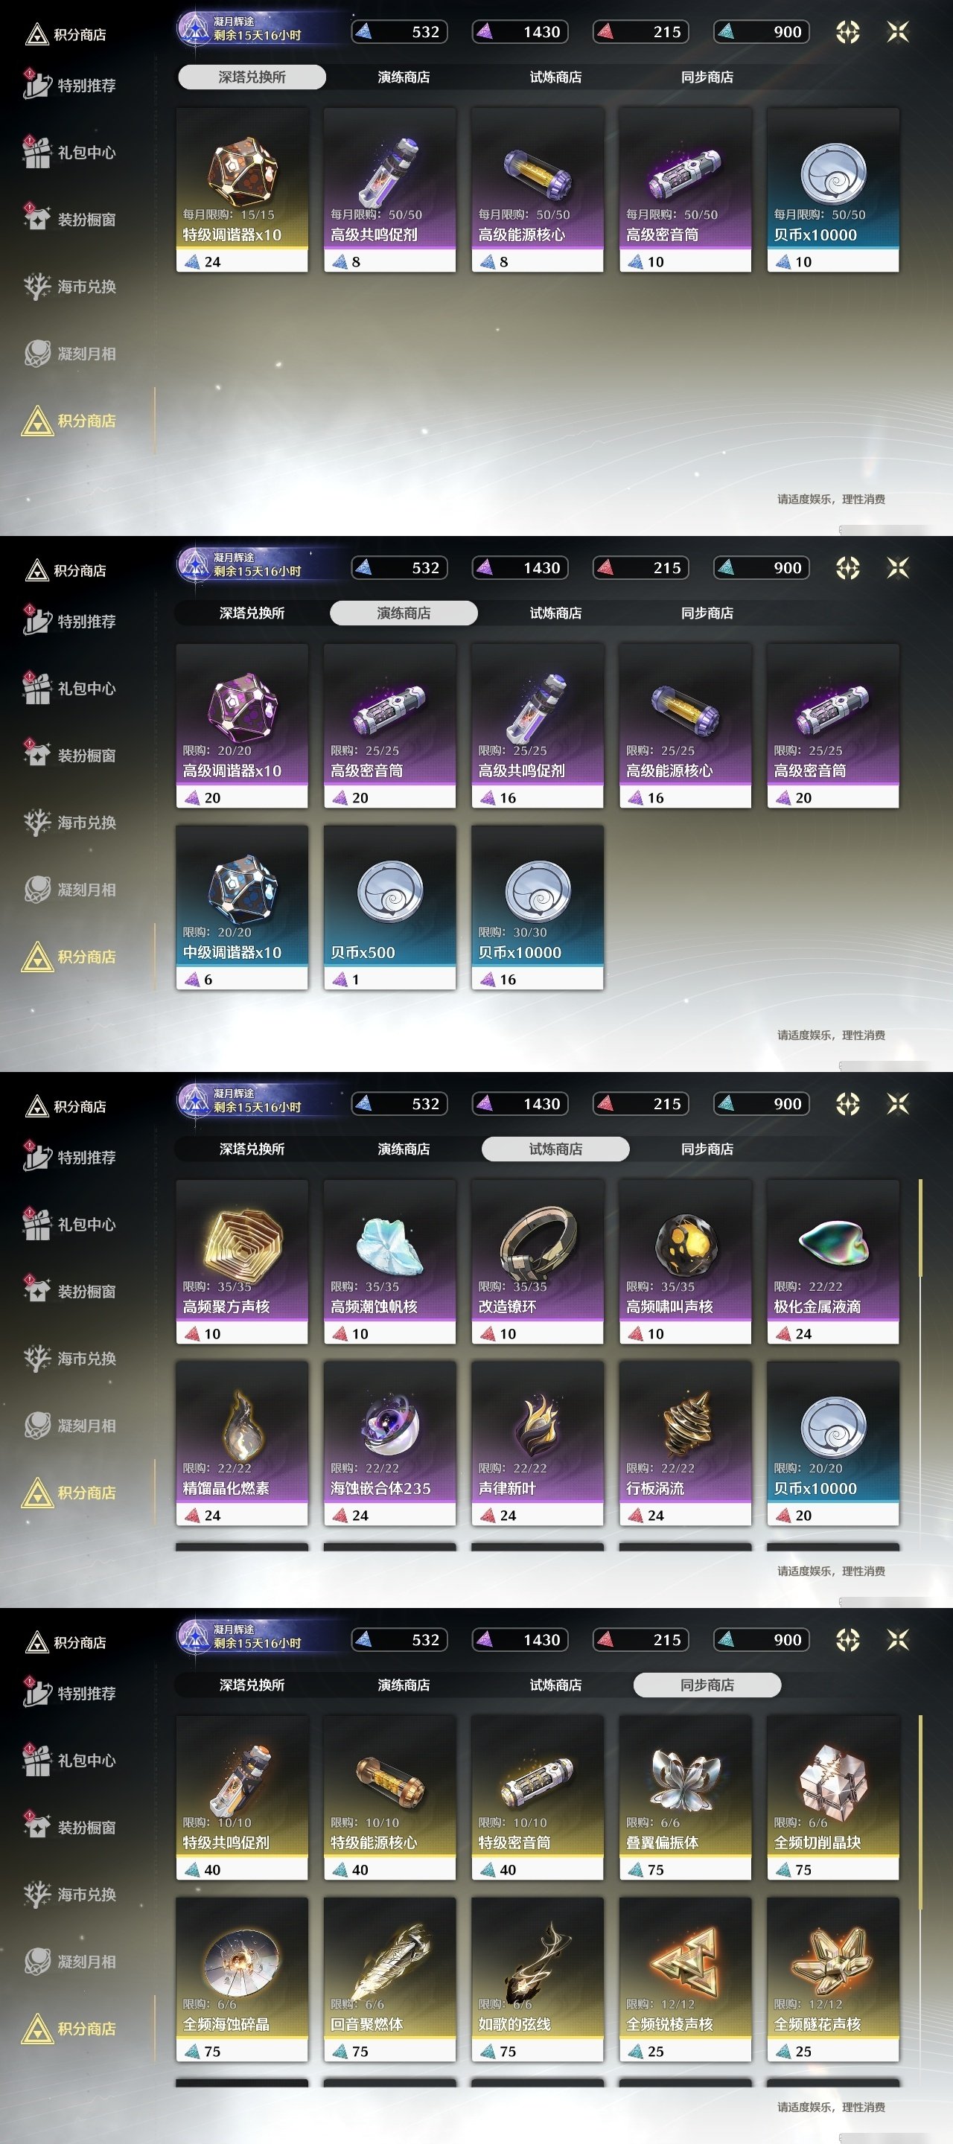Open the 极化金属液滴 droplet item
The width and height of the screenshot is (953, 2144).
pyautogui.click(x=832, y=1261)
